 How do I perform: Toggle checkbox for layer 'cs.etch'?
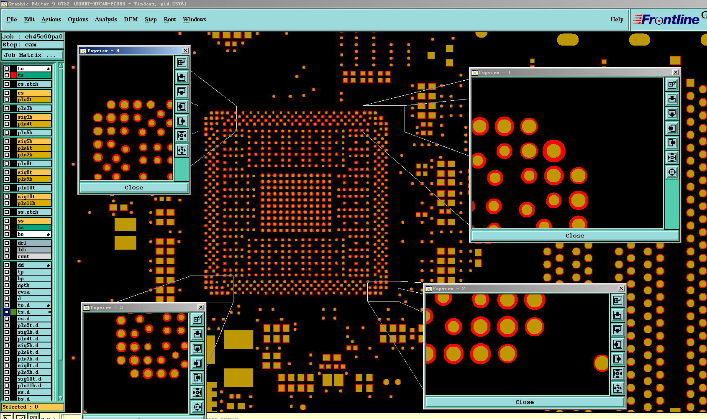pos(7,84)
